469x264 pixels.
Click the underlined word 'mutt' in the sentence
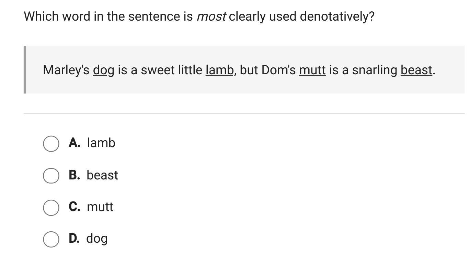pyautogui.click(x=312, y=70)
